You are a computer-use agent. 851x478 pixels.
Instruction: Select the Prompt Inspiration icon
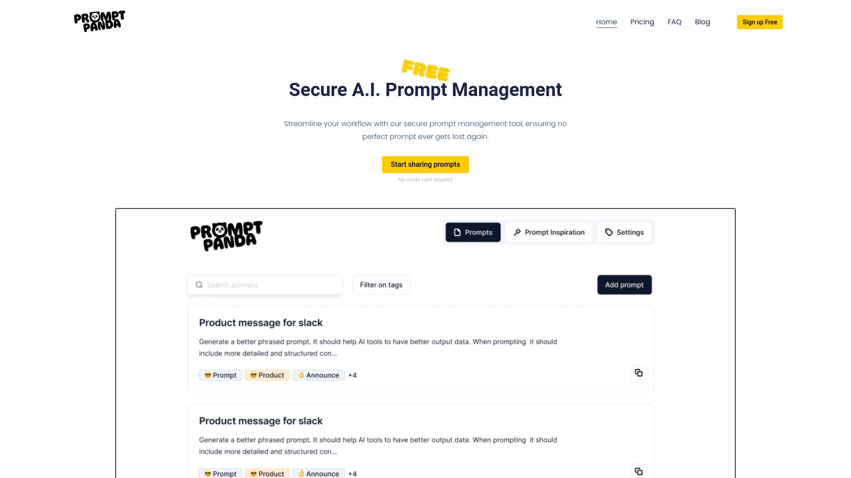517,232
